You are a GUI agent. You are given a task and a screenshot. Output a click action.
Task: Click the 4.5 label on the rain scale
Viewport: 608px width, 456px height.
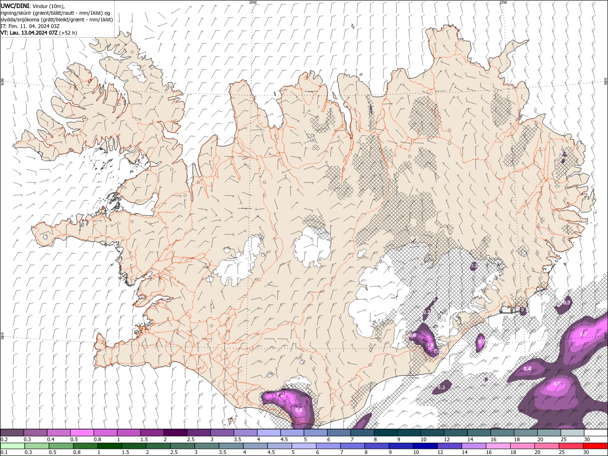click(x=272, y=452)
